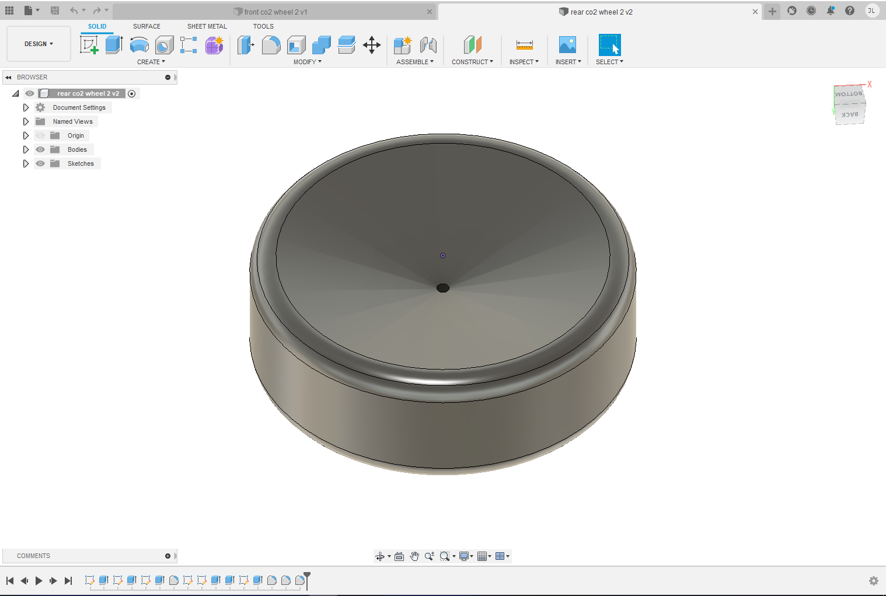The width and height of the screenshot is (886, 596).
Task: Save the document with the save icon
Action: (x=55, y=11)
